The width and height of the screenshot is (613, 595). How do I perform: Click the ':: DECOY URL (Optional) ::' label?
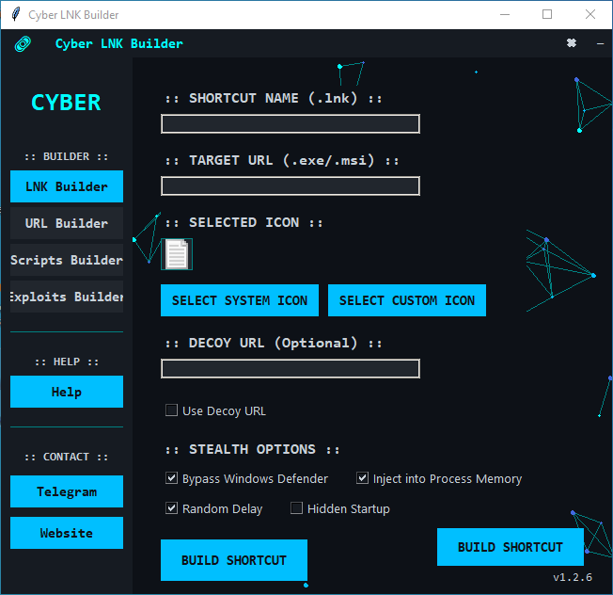click(274, 344)
